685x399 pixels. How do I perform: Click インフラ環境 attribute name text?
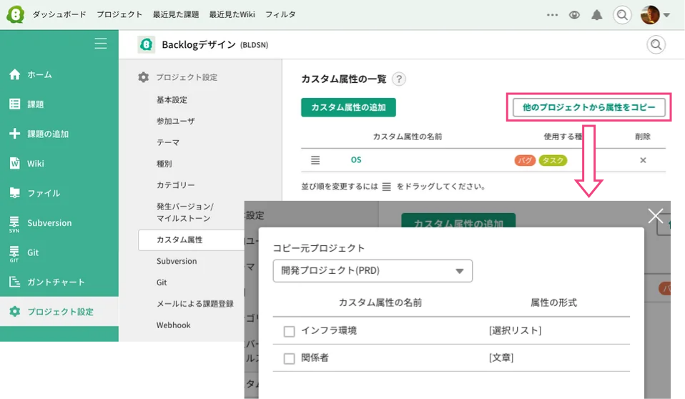tap(329, 331)
